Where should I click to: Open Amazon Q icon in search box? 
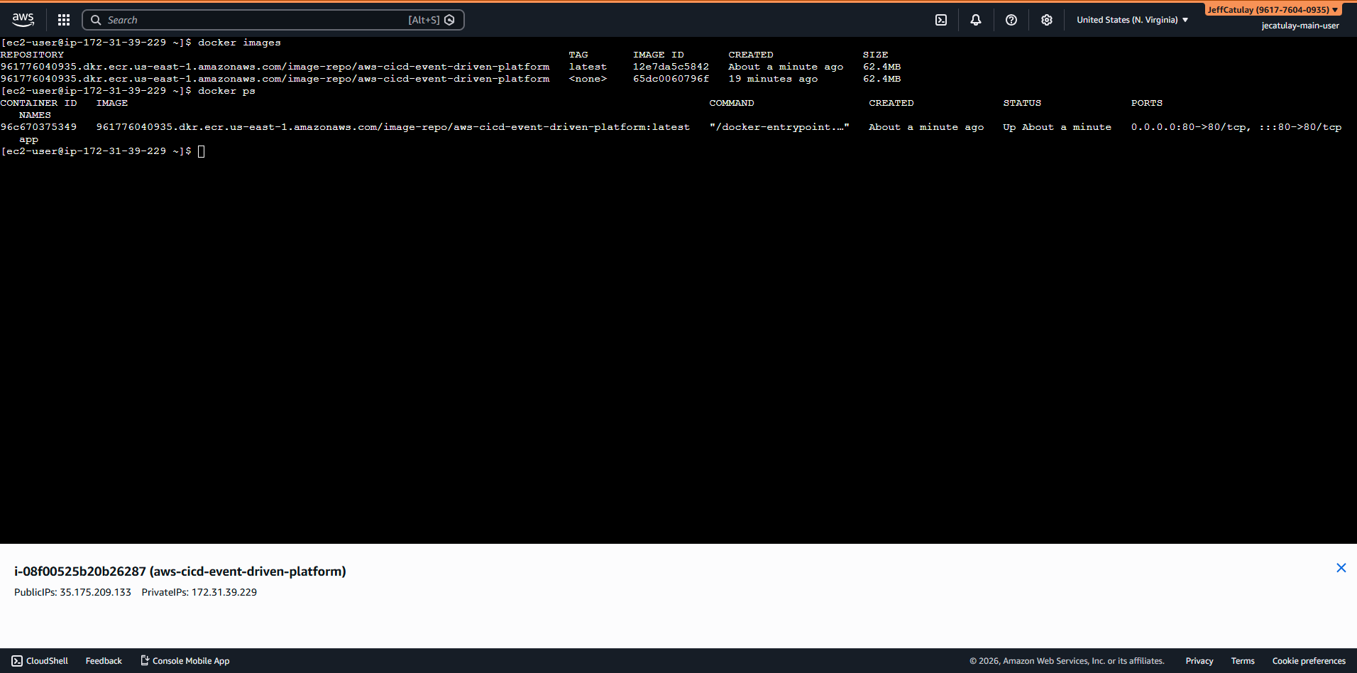point(449,20)
